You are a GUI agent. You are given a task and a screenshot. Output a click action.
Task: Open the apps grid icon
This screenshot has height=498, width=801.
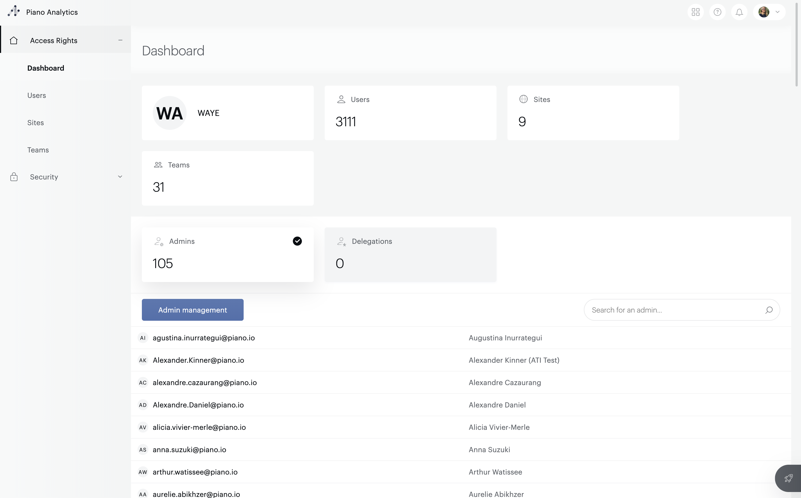point(696,12)
